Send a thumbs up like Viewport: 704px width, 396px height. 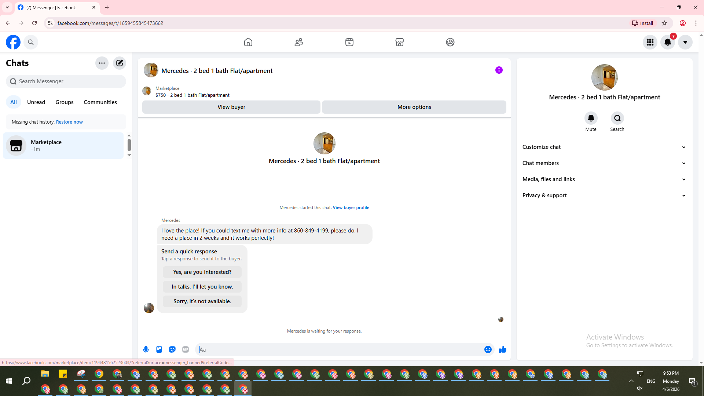(x=503, y=350)
